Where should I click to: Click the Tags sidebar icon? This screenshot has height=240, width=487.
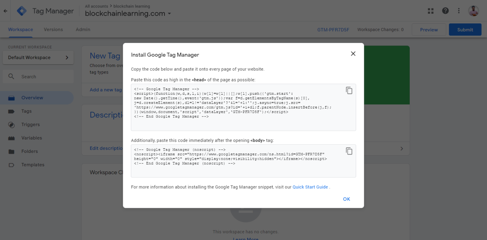11,111
